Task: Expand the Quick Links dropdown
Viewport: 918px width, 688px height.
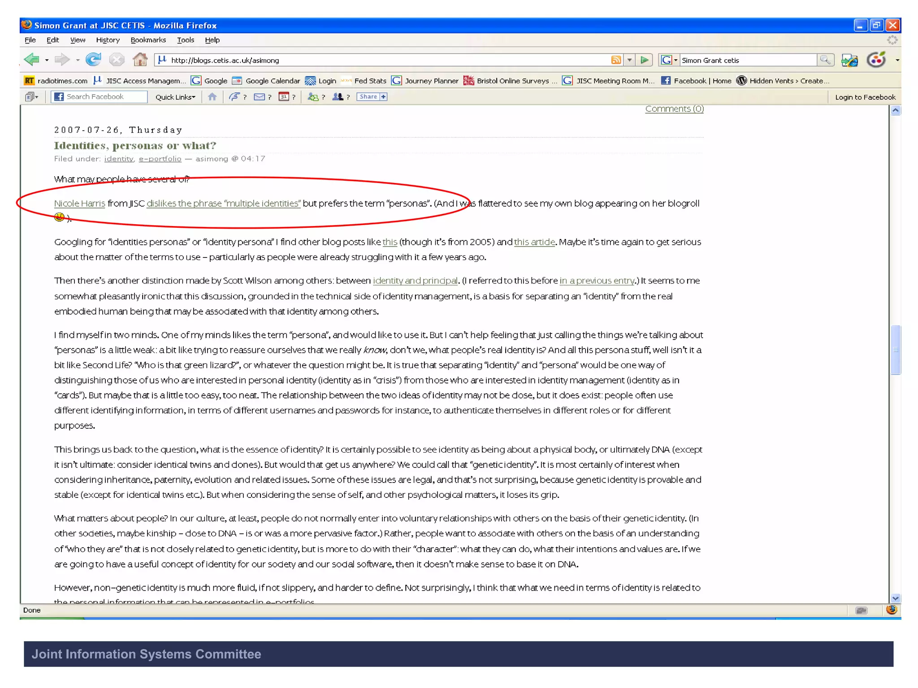Action: coord(175,97)
